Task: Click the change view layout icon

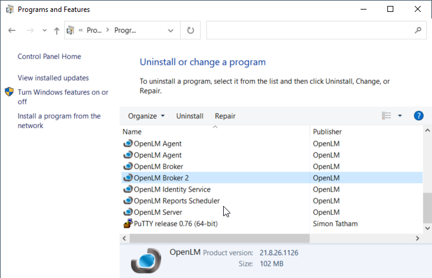Action: tap(387, 116)
